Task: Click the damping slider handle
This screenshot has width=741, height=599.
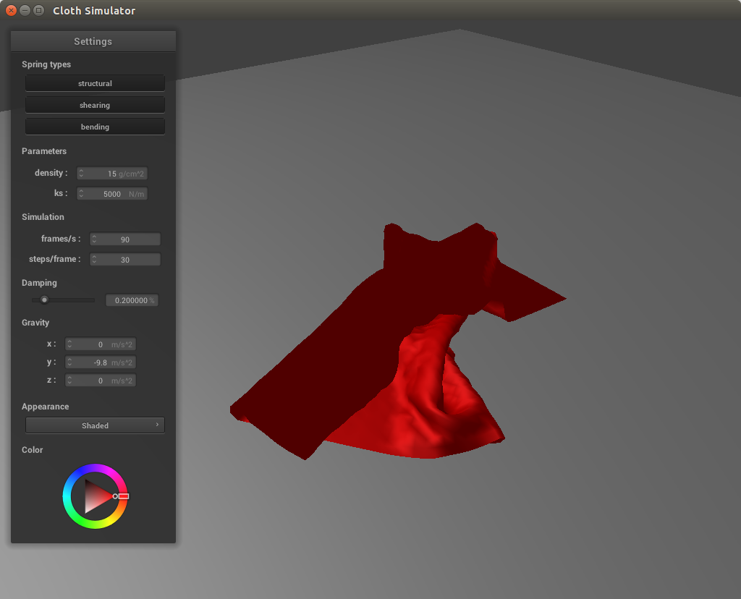Action: [44, 299]
